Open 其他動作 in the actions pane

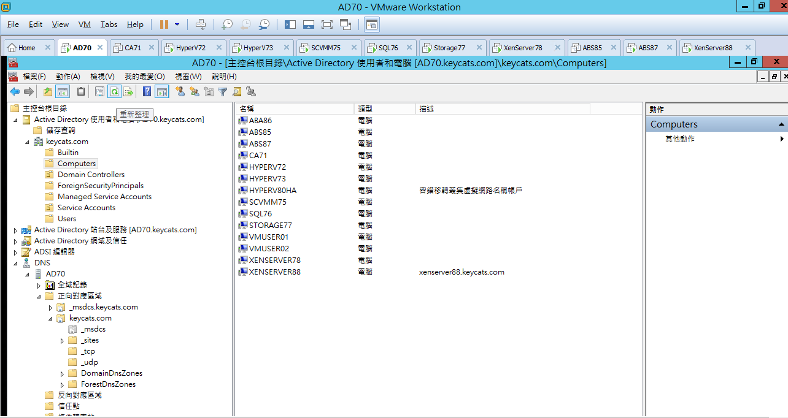pyautogui.click(x=680, y=139)
